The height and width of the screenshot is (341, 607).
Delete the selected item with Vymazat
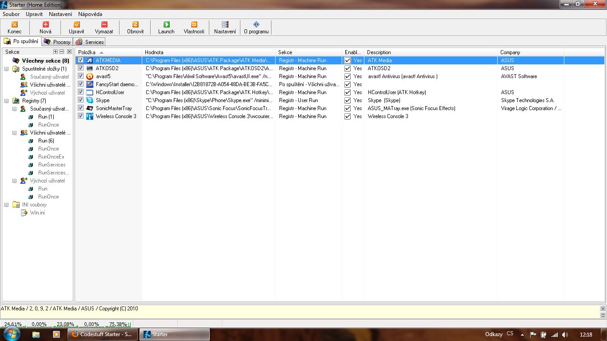coord(104,28)
